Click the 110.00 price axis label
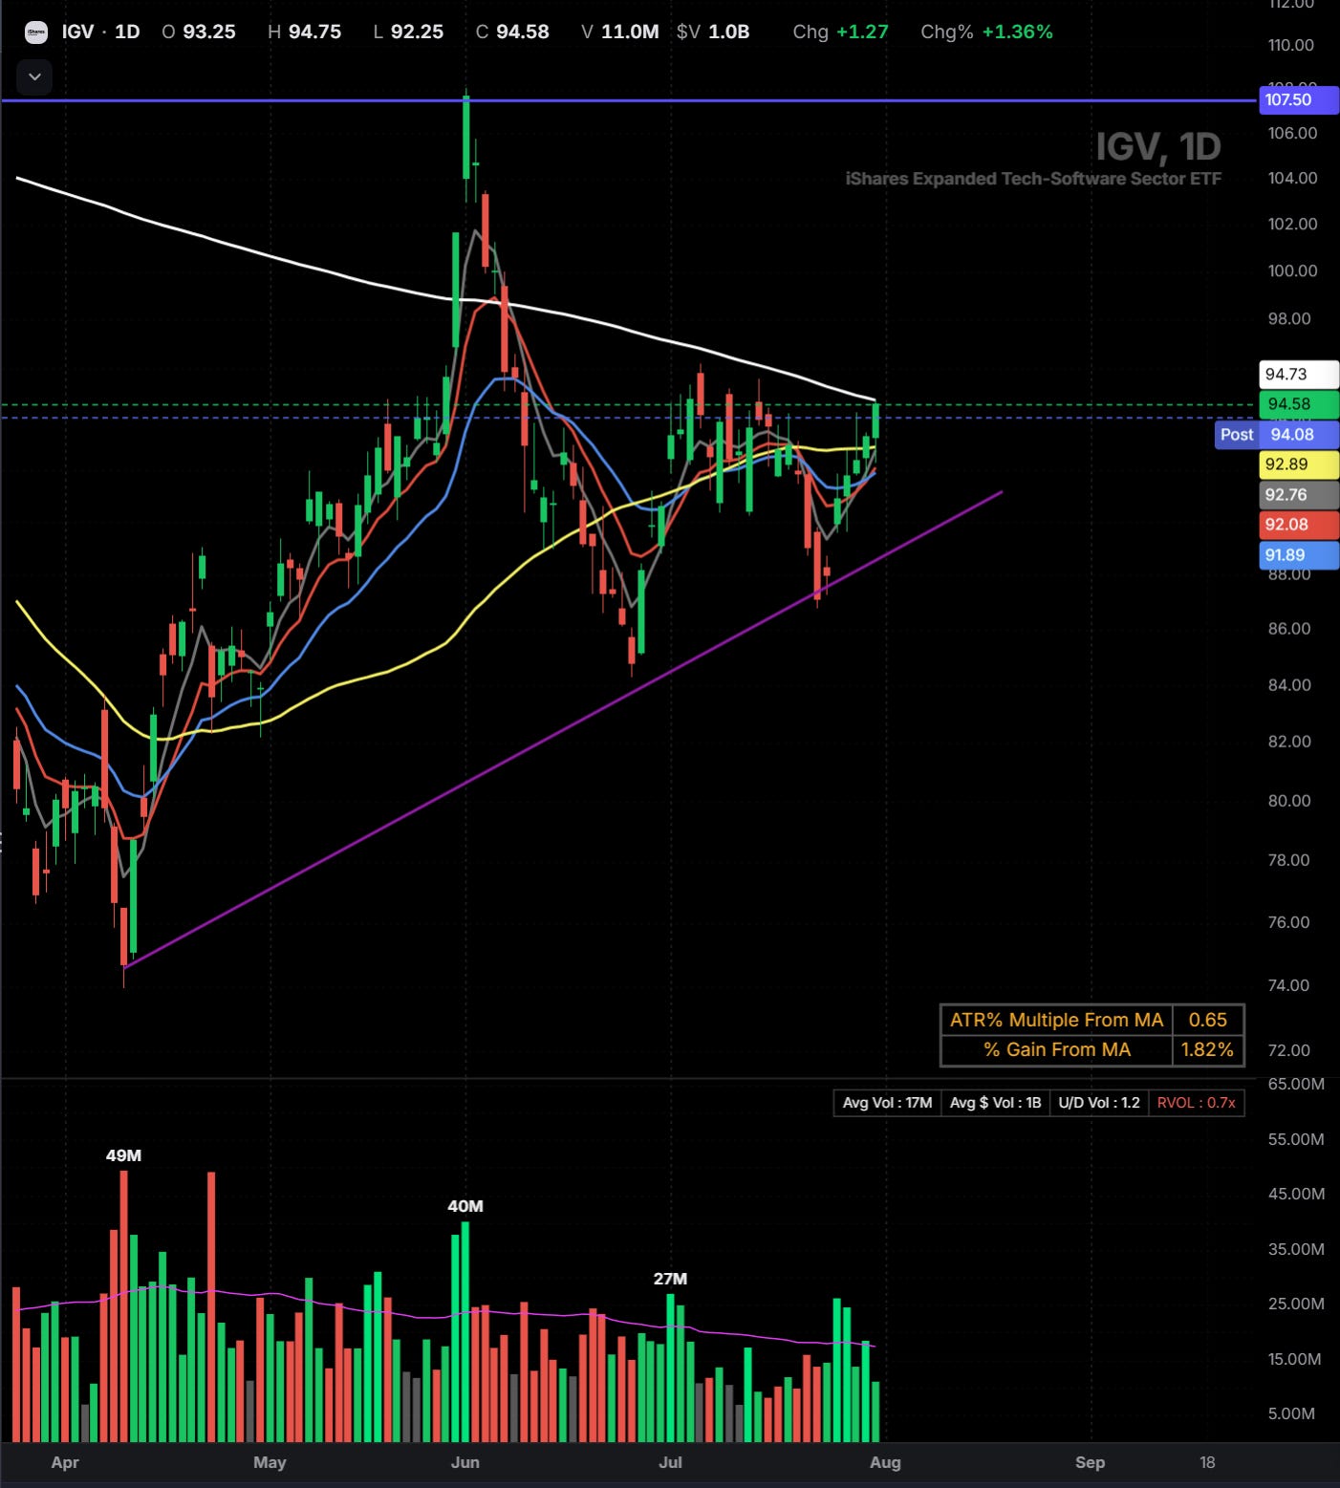 point(1291,45)
